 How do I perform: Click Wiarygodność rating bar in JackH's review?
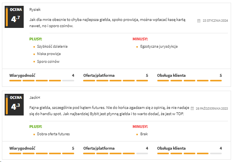(x=42, y=153)
